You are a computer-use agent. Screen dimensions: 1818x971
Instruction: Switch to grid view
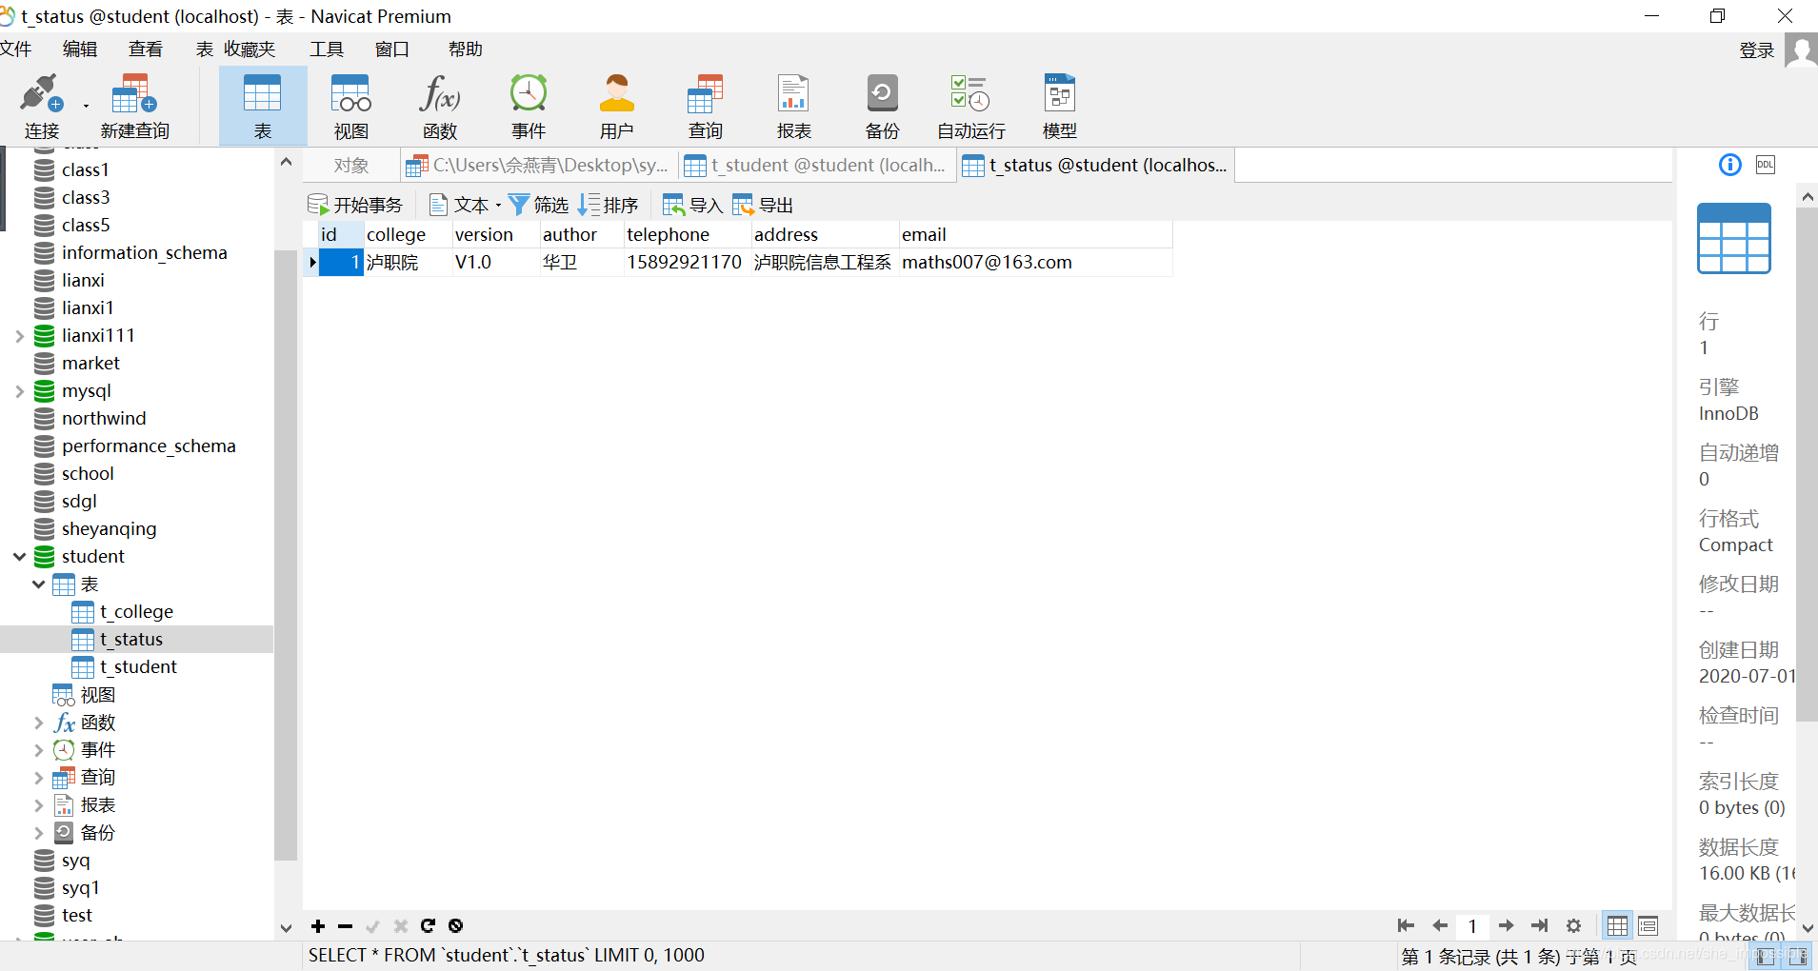pos(1617,925)
